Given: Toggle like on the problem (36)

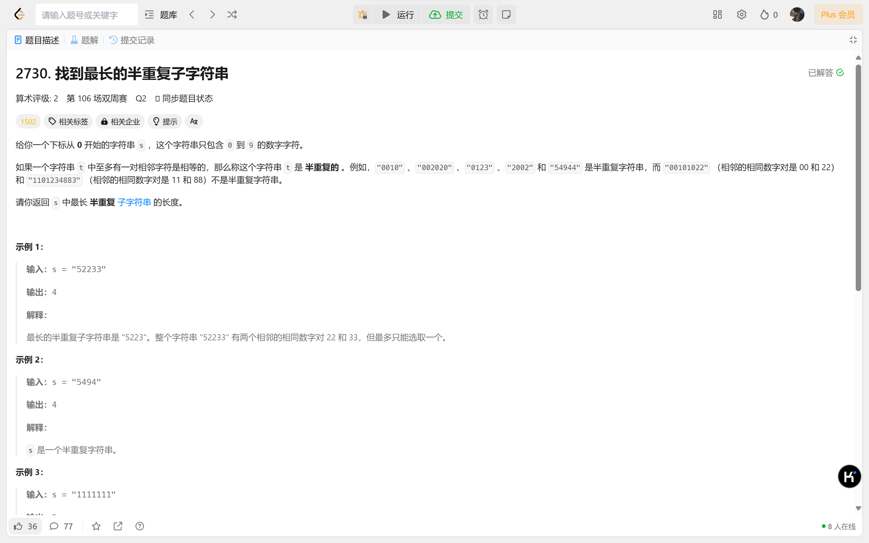Looking at the screenshot, I should coord(25,526).
